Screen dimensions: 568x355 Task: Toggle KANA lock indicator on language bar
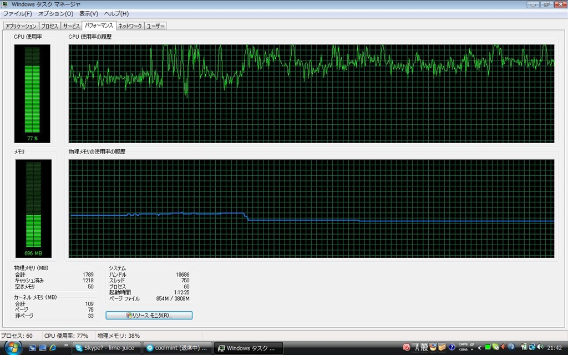463,349
